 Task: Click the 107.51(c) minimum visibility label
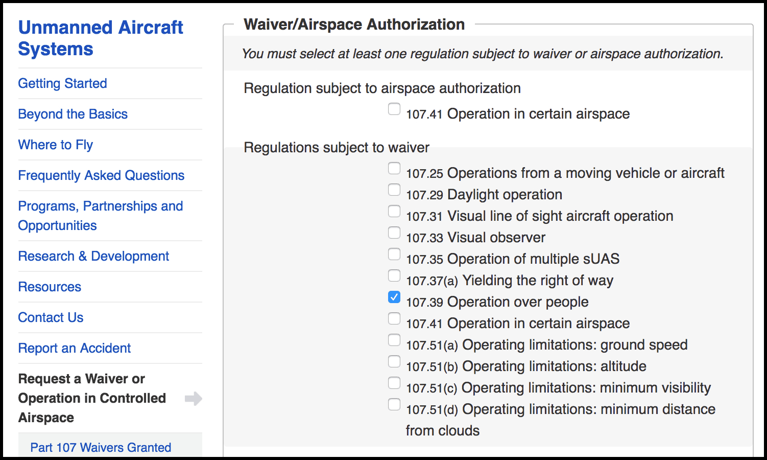[558, 388]
